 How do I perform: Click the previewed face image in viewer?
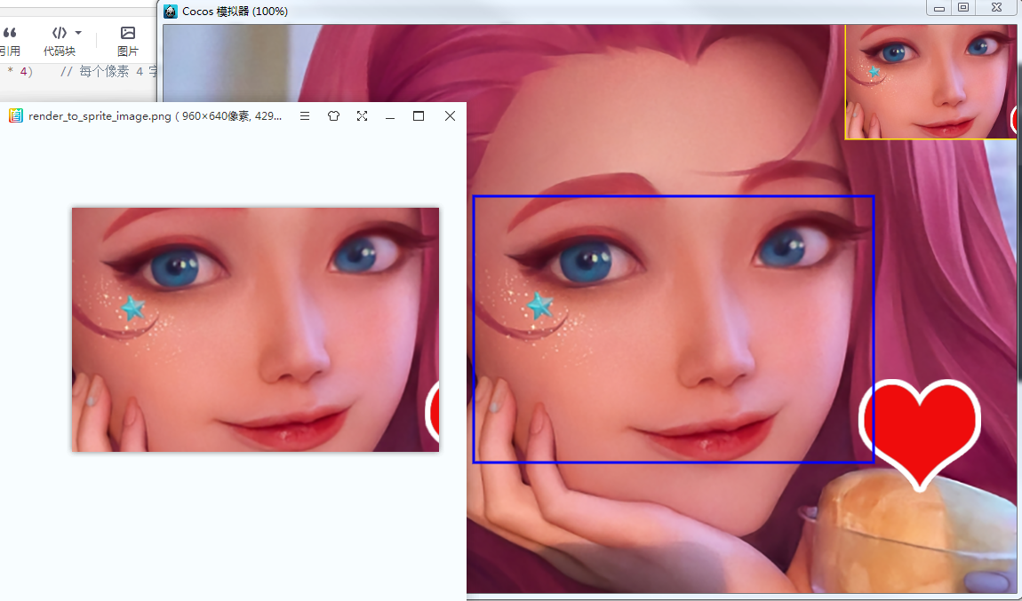(x=256, y=329)
